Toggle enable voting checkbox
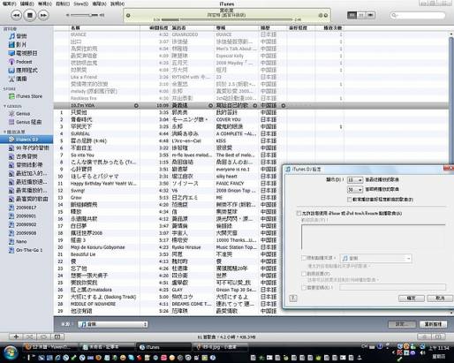Screen dimensions: 454x363 [x=304, y=274]
